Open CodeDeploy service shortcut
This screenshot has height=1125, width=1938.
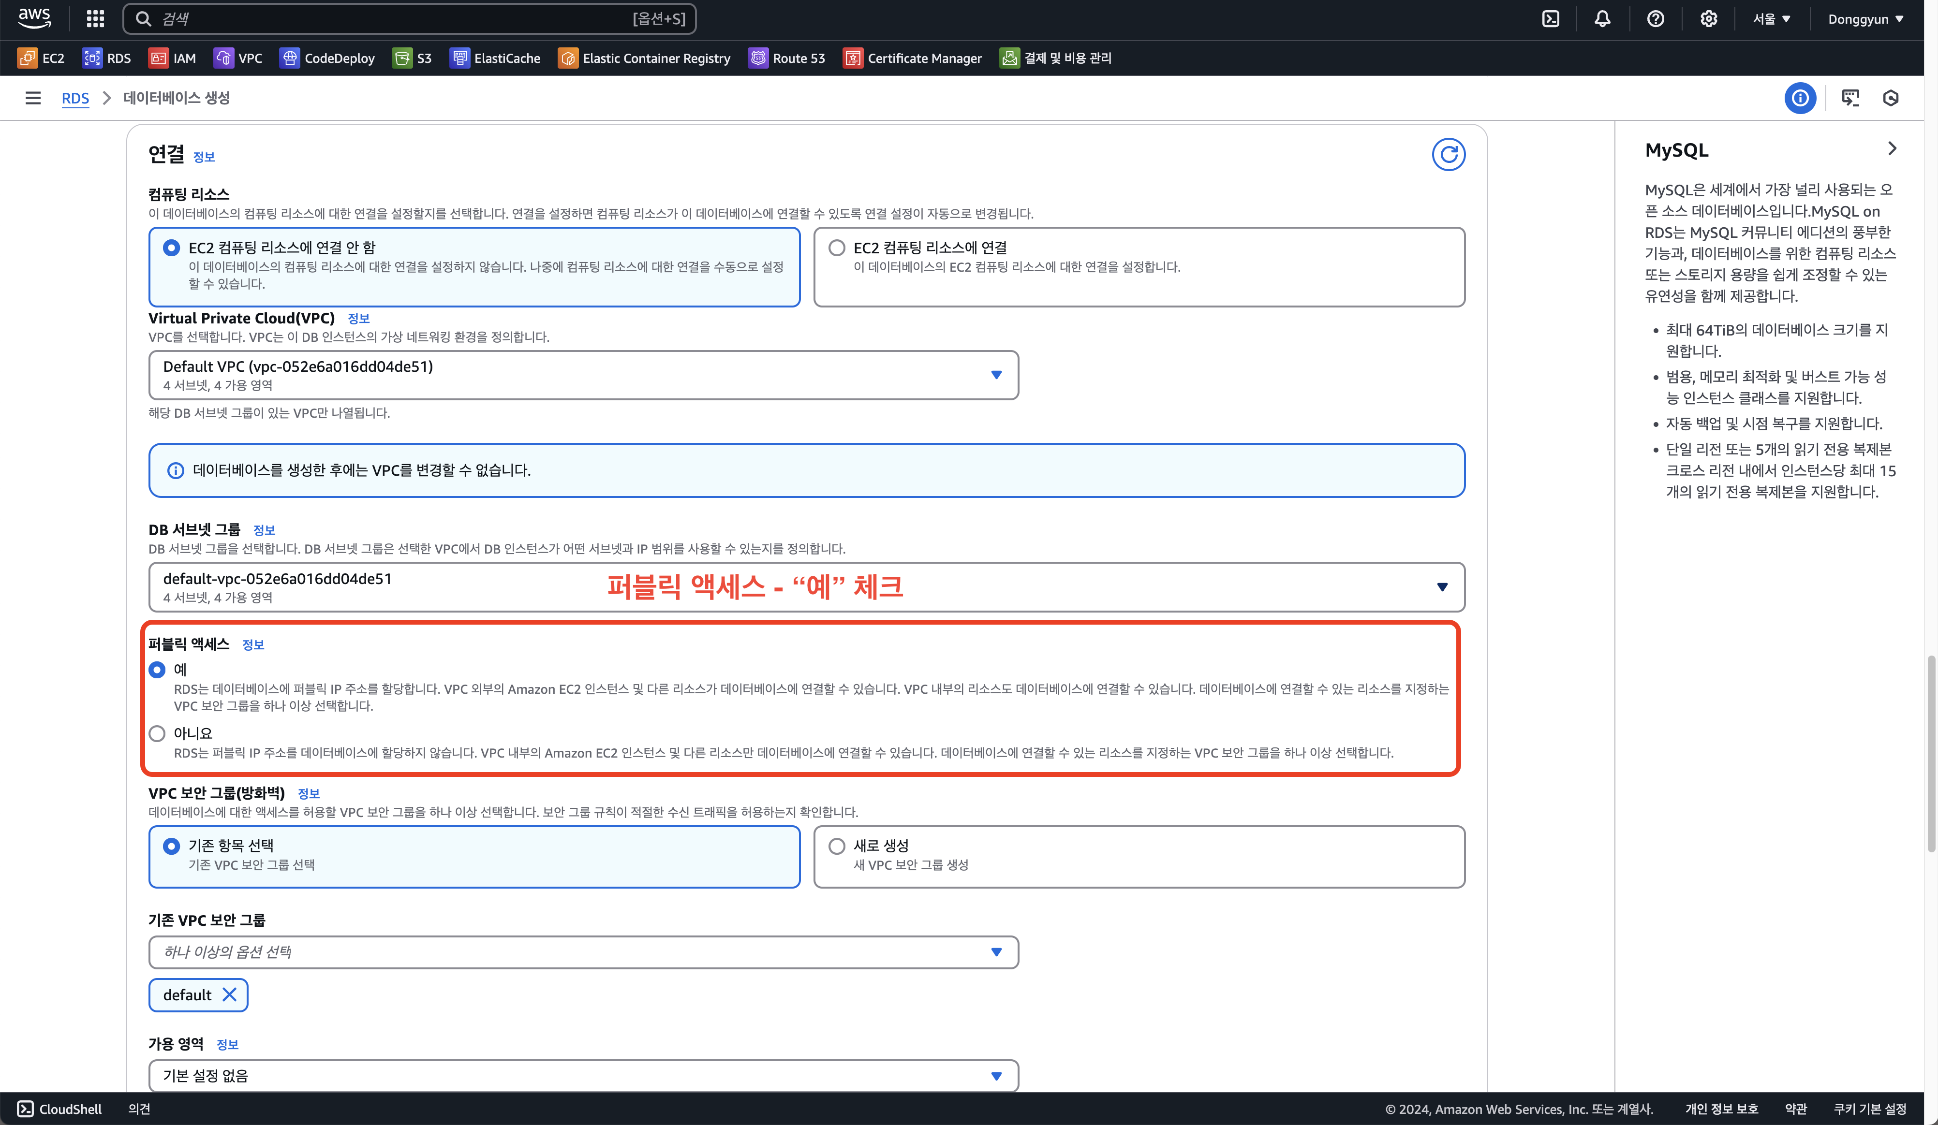tap(327, 58)
